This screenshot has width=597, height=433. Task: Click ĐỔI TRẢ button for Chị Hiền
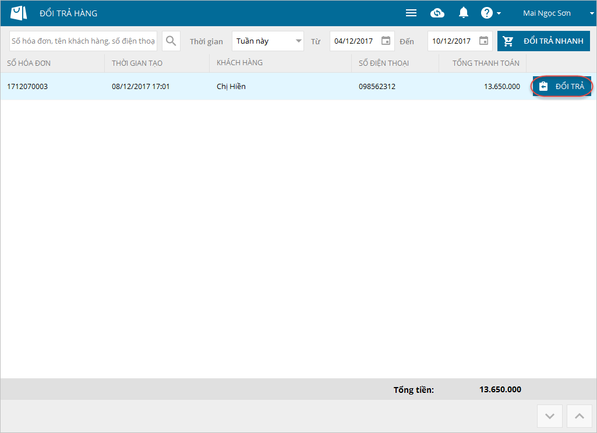point(561,86)
